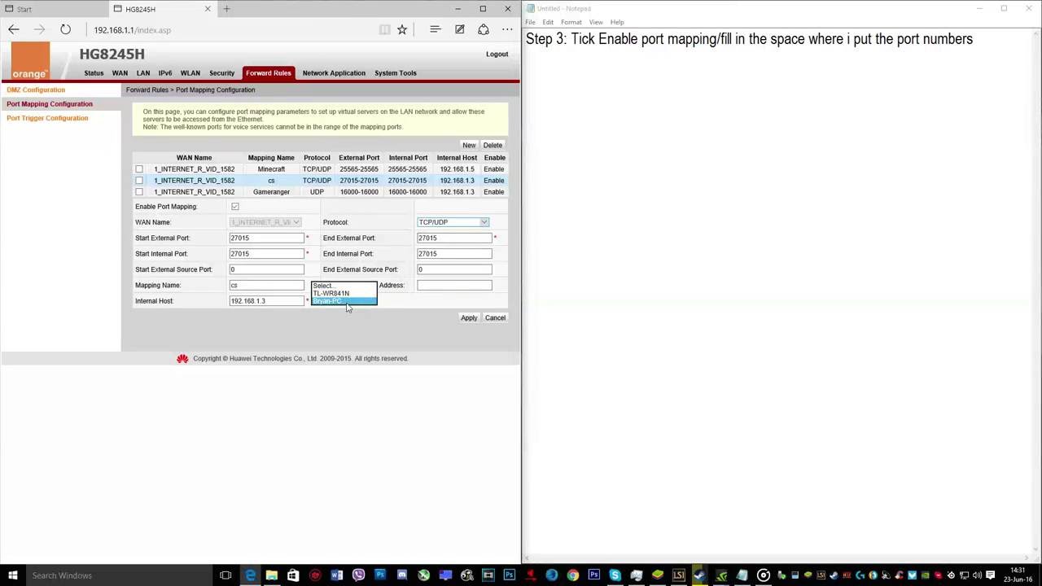The image size is (1042, 586).
Task: Open the Network Application menu
Action: pos(334,73)
